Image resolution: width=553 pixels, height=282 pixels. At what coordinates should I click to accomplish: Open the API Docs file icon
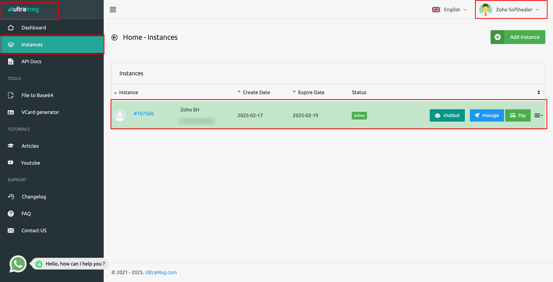coord(11,61)
